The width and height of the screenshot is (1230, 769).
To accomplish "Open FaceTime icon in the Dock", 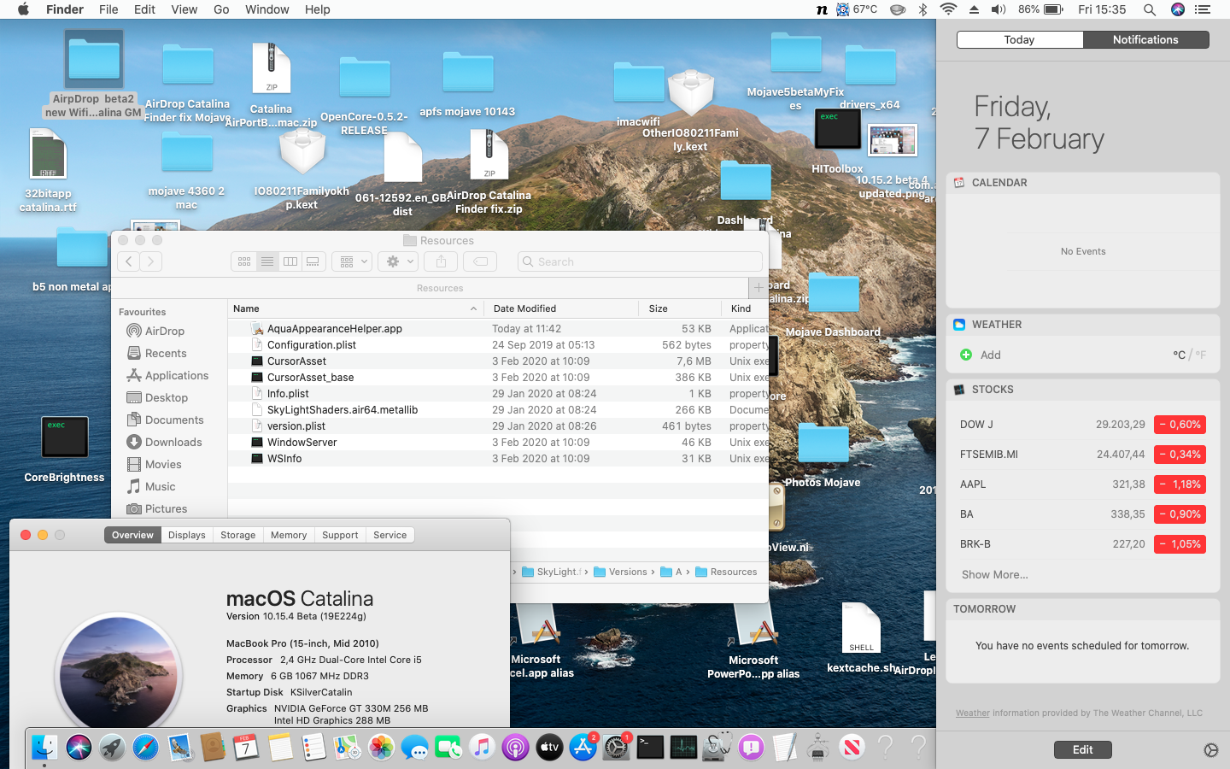I will click(448, 748).
